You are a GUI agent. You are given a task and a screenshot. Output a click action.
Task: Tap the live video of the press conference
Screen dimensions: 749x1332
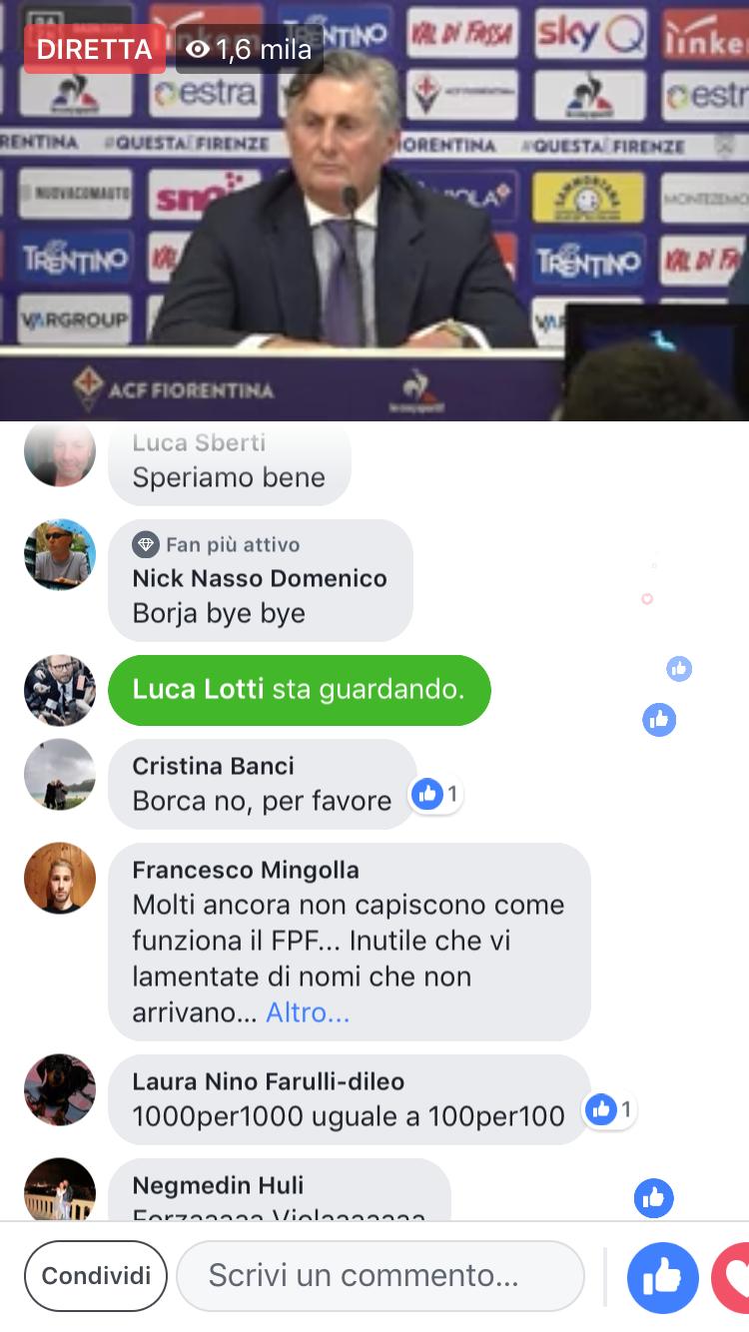[x=374, y=211]
